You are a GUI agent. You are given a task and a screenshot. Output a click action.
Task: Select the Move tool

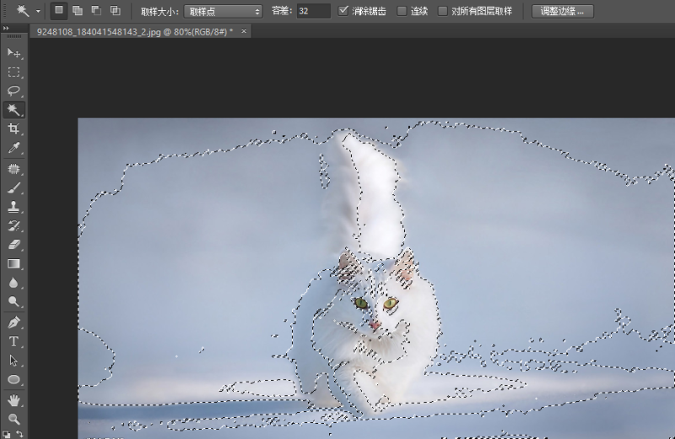(x=13, y=52)
